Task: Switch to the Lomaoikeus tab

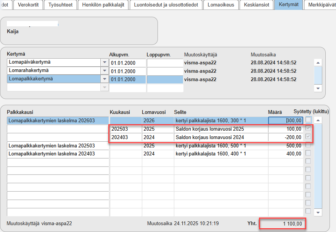Action: click(x=221, y=5)
